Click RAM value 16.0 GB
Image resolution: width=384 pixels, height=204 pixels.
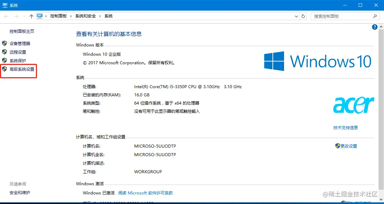pyautogui.click(x=142, y=95)
